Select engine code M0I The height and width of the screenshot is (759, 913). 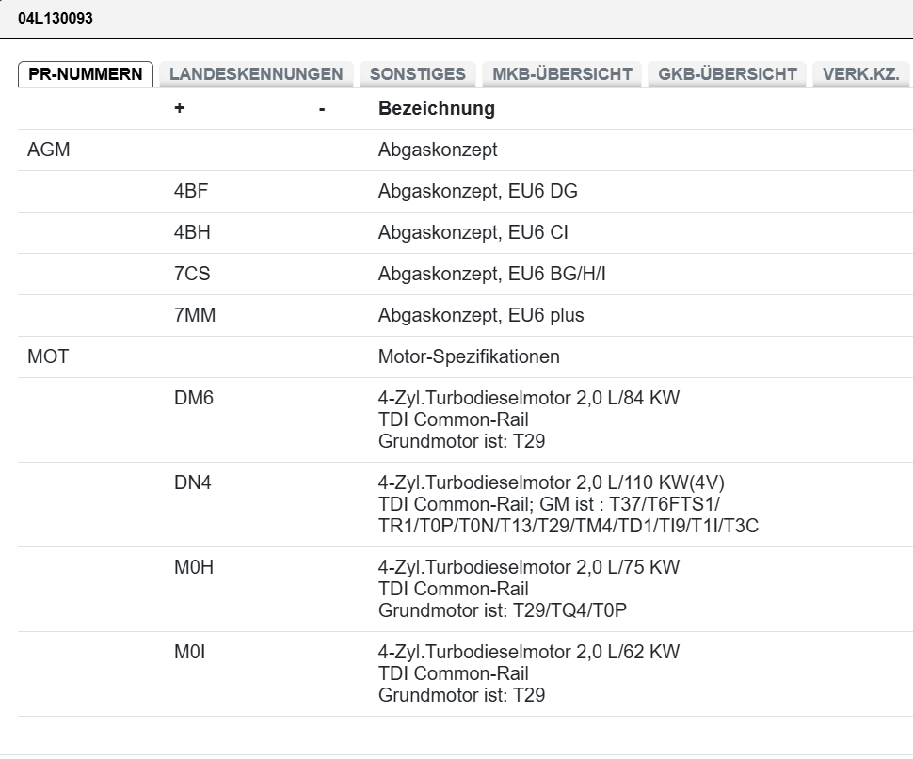pyautogui.click(x=189, y=653)
